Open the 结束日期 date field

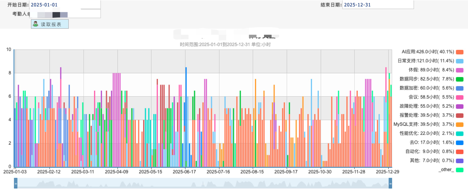[x=377, y=5]
